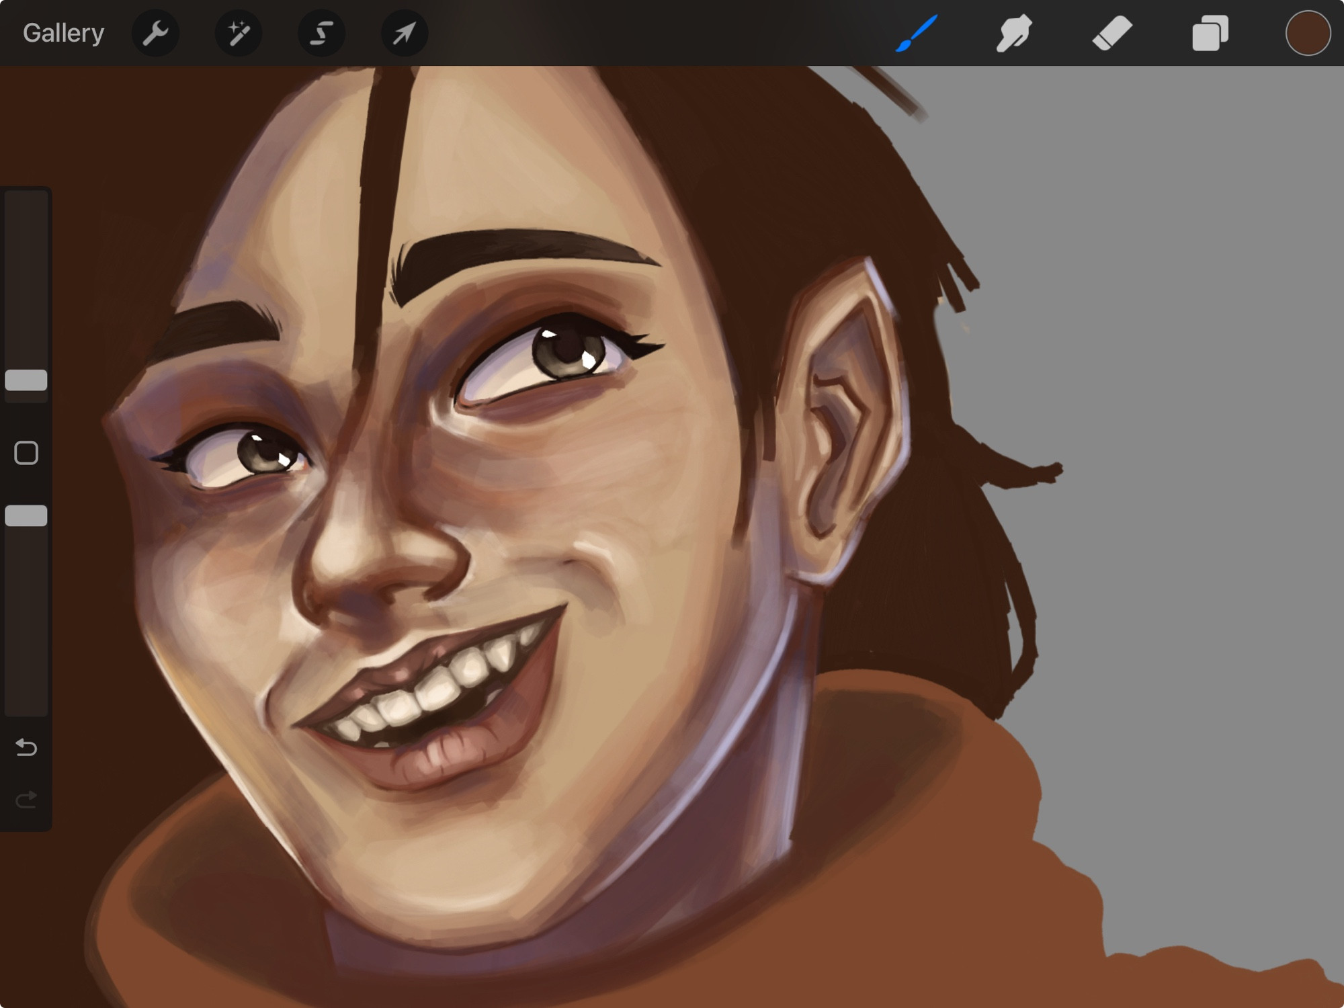The height and width of the screenshot is (1008, 1344).
Task: Redo the last undone action
Action: 26,800
